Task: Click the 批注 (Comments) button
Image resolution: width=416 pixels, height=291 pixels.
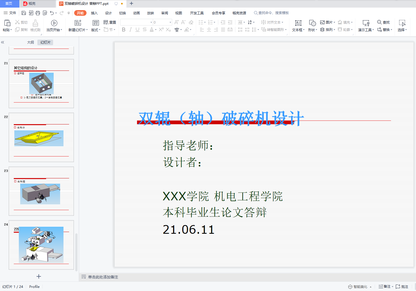Action: click(x=402, y=287)
